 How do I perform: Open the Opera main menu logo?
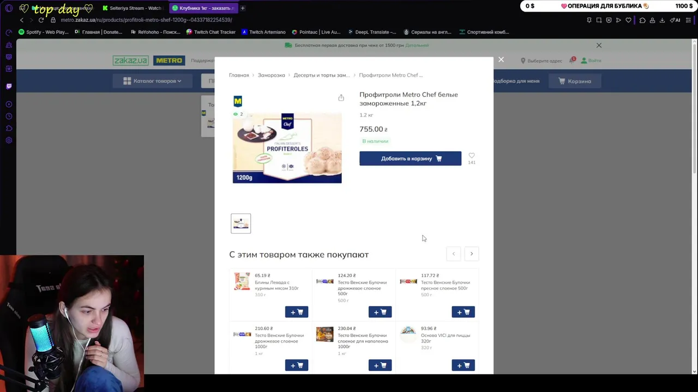(9, 8)
